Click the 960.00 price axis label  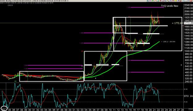coord(189,54)
